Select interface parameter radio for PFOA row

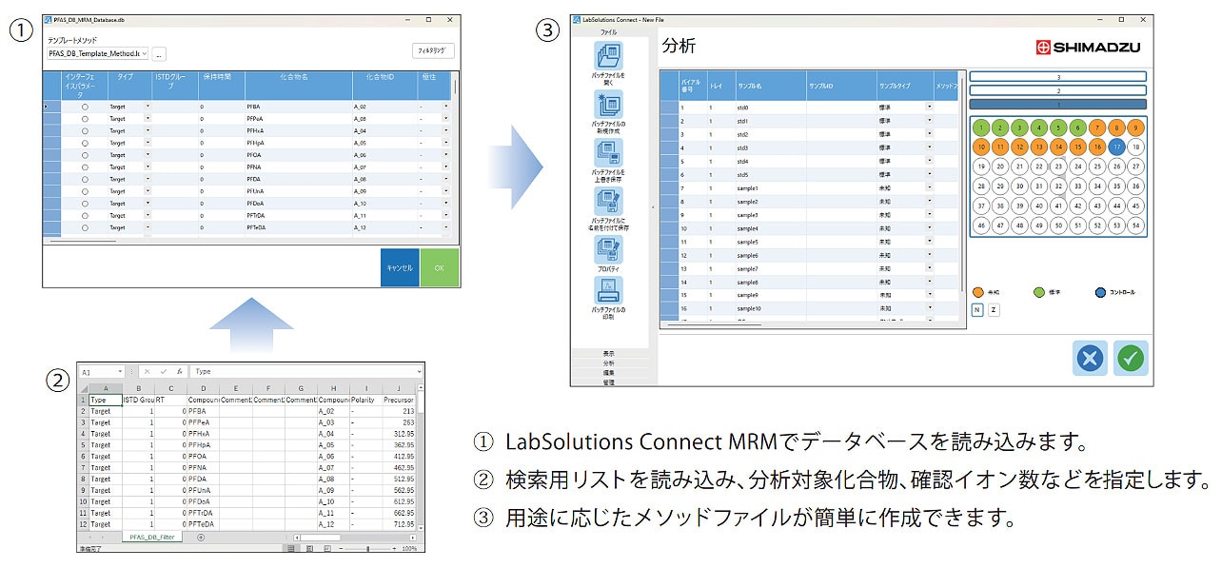[85, 155]
